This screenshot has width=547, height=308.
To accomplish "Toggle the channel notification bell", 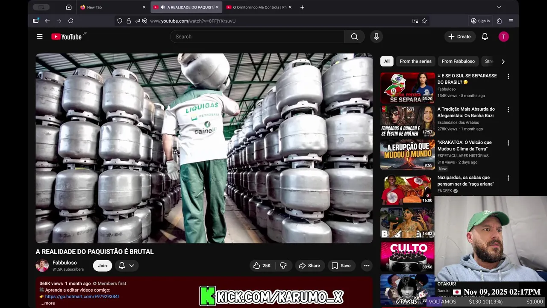I will [x=122, y=266].
